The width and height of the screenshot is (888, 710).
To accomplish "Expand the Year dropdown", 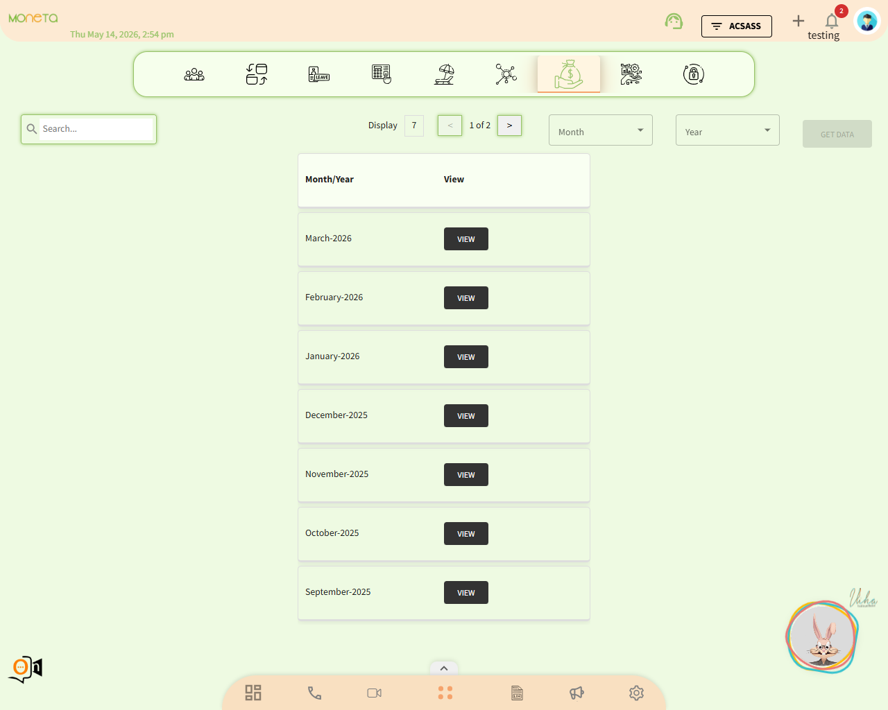I will click(x=728, y=130).
